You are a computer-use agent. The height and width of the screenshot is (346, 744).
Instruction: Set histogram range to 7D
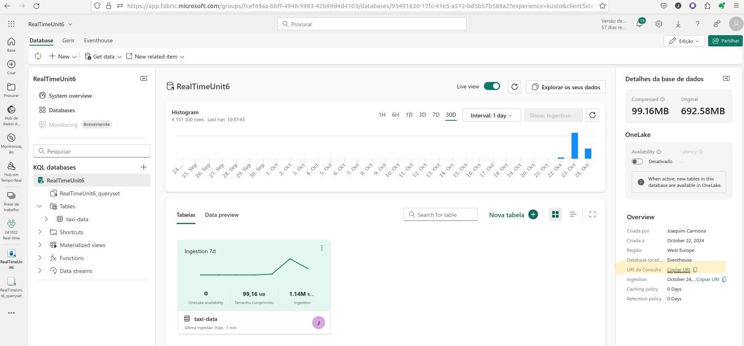[436, 115]
